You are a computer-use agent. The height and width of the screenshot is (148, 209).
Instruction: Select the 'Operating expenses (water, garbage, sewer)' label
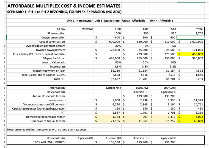tap(39, 108)
